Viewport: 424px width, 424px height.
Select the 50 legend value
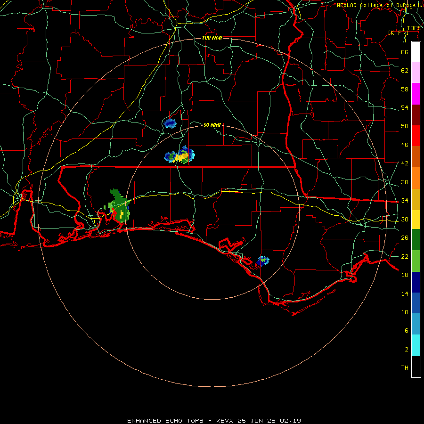click(x=405, y=126)
